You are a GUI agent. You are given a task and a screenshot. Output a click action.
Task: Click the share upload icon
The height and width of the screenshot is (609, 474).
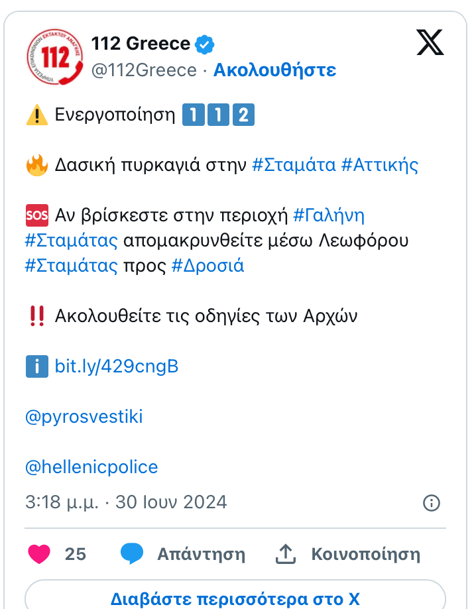pos(285,554)
